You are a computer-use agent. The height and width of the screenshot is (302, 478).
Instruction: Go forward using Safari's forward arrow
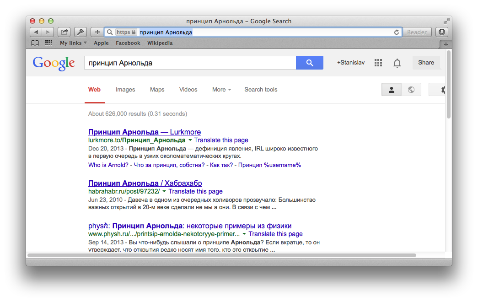(48, 32)
